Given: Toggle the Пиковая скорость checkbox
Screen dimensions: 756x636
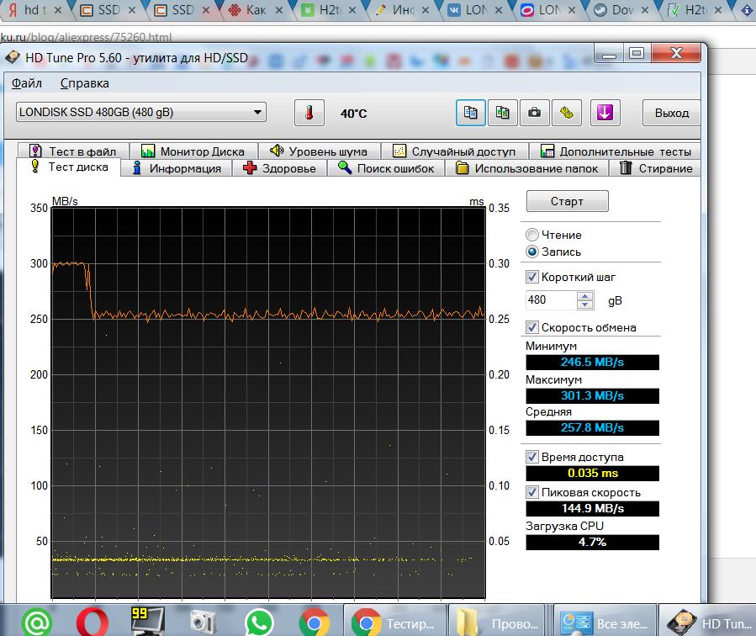Looking at the screenshot, I should click(531, 492).
